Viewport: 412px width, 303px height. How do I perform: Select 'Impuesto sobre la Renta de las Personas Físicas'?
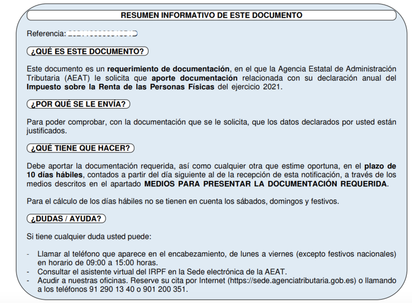120,87
